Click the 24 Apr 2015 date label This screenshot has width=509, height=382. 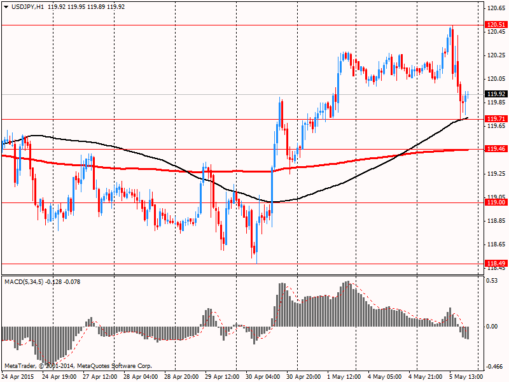[x=18, y=377]
